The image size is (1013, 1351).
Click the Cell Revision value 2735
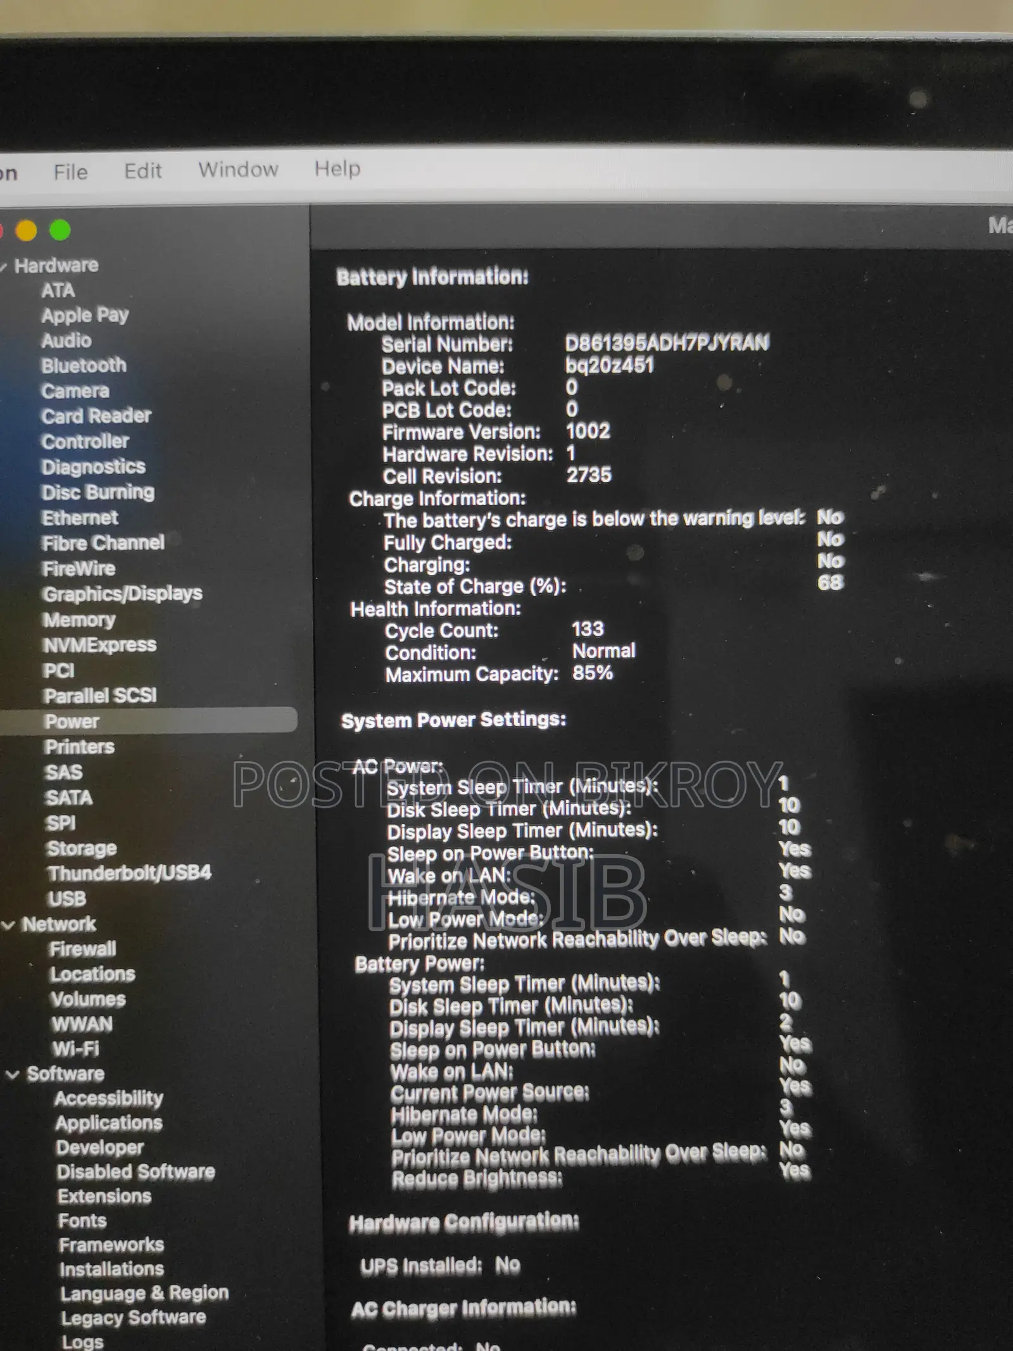pyautogui.click(x=589, y=475)
